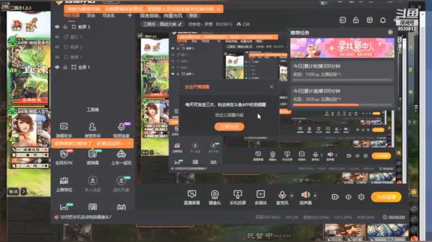The image size is (432, 242).
Task: Open the 寻找意中人 banner
Action: coord(342,48)
